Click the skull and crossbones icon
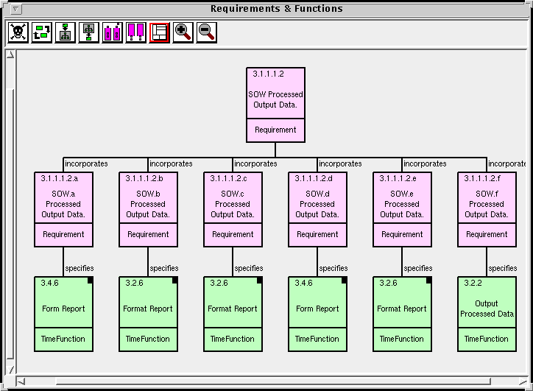 [18, 32]
